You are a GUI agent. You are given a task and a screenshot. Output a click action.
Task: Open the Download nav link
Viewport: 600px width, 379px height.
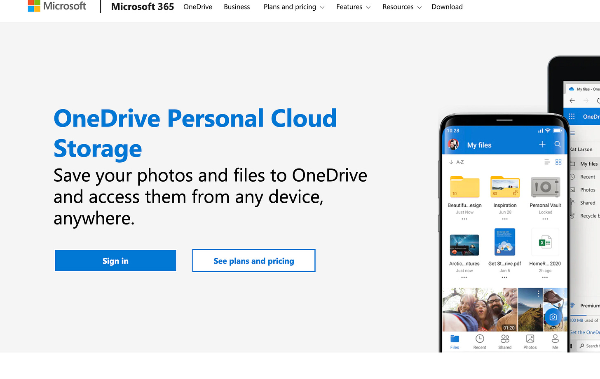coord(447,7)
